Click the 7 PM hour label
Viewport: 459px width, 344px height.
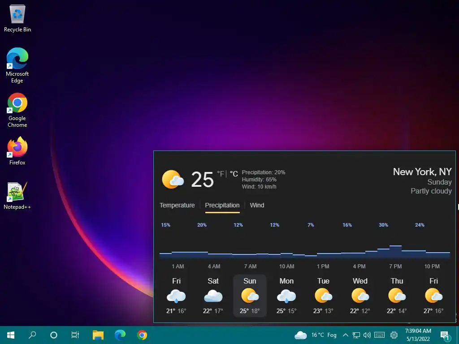395,266
